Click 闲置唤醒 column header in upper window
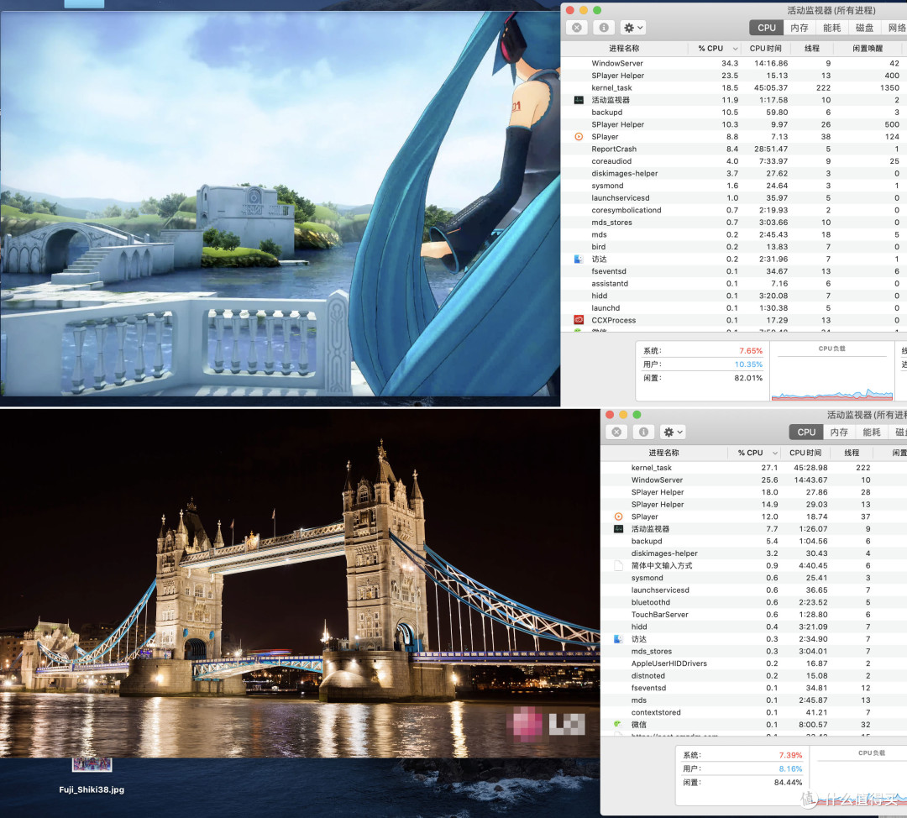 tap(868, 49)
